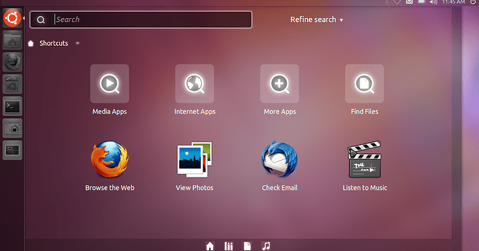This screenshot has height=251, width=479.
Task: Open Terminal from the launcher
Action: click(12, 106)
